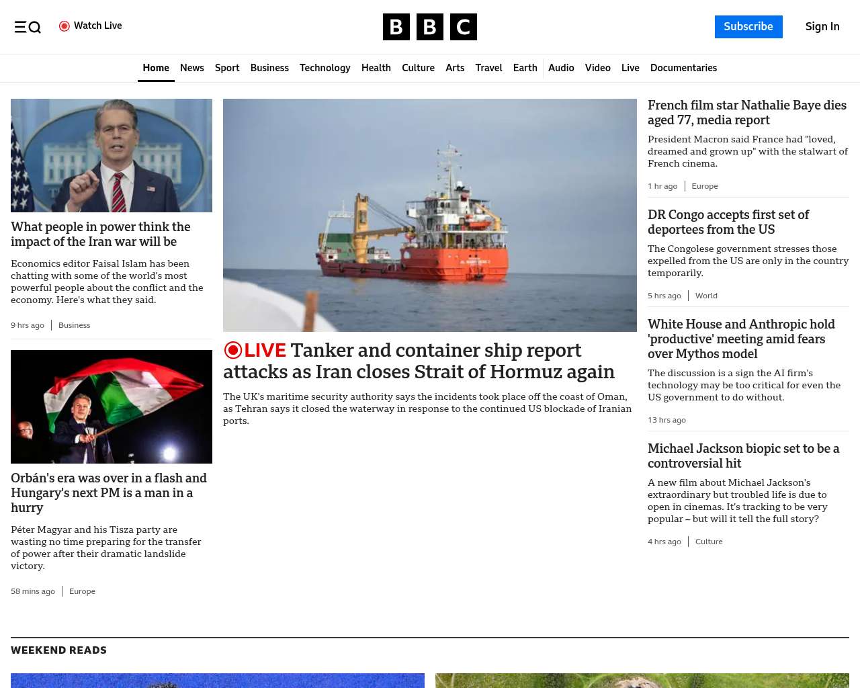
Task: Open the menu and search icon
Action: coord(28,27)
